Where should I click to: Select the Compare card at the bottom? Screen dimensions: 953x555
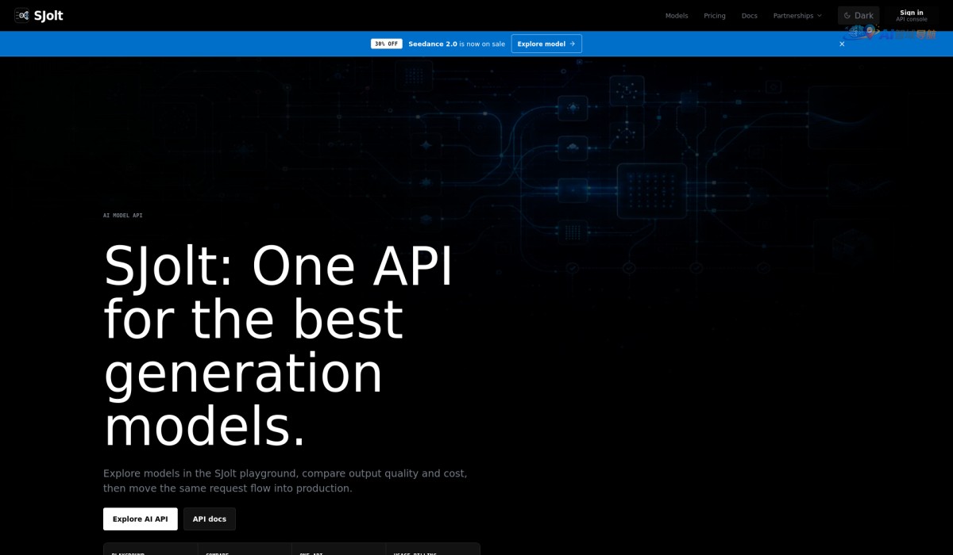245,549
